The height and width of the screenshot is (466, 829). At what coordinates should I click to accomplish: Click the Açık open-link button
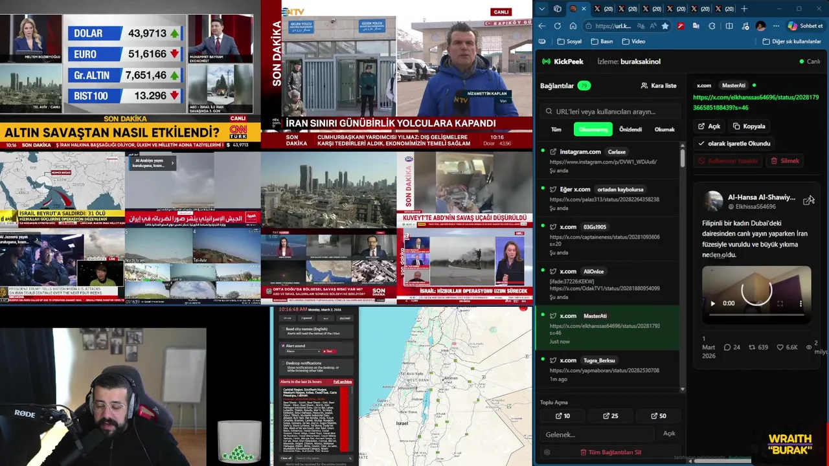pyautogui.click(x=709, y=126)
